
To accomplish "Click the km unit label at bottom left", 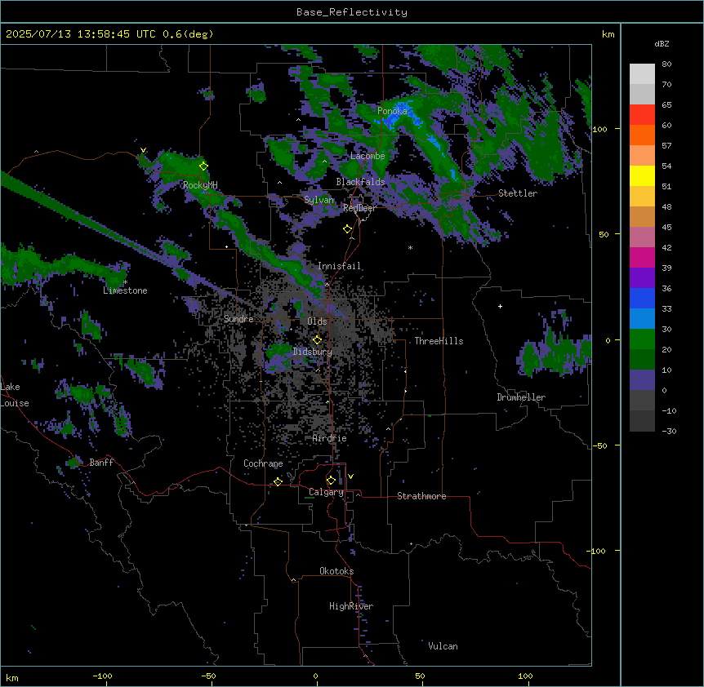I will 12,678.
